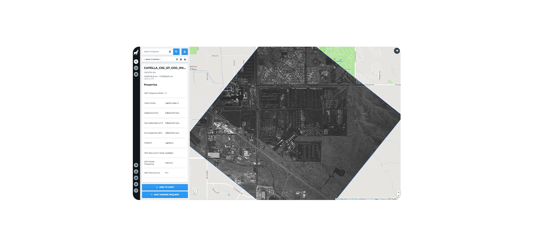Click into the Search Capella field
This screenshot has height=250, width=533.
coord(155,52)
